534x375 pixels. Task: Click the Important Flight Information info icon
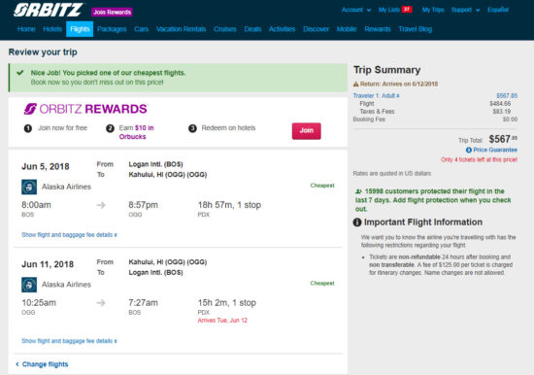(x=357, y=222)
